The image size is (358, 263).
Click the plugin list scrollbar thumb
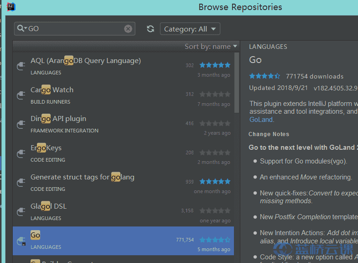tap(237, 83)
